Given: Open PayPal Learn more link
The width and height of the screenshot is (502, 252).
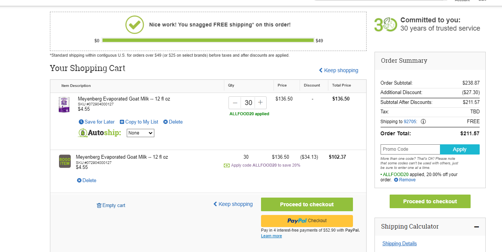Looking at the screenshot, I should click(x=271, y=236).
